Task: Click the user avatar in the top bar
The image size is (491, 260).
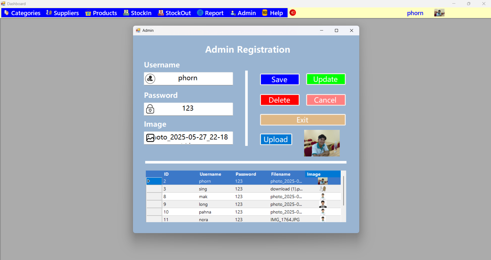Action: click(x=439, y=13)
